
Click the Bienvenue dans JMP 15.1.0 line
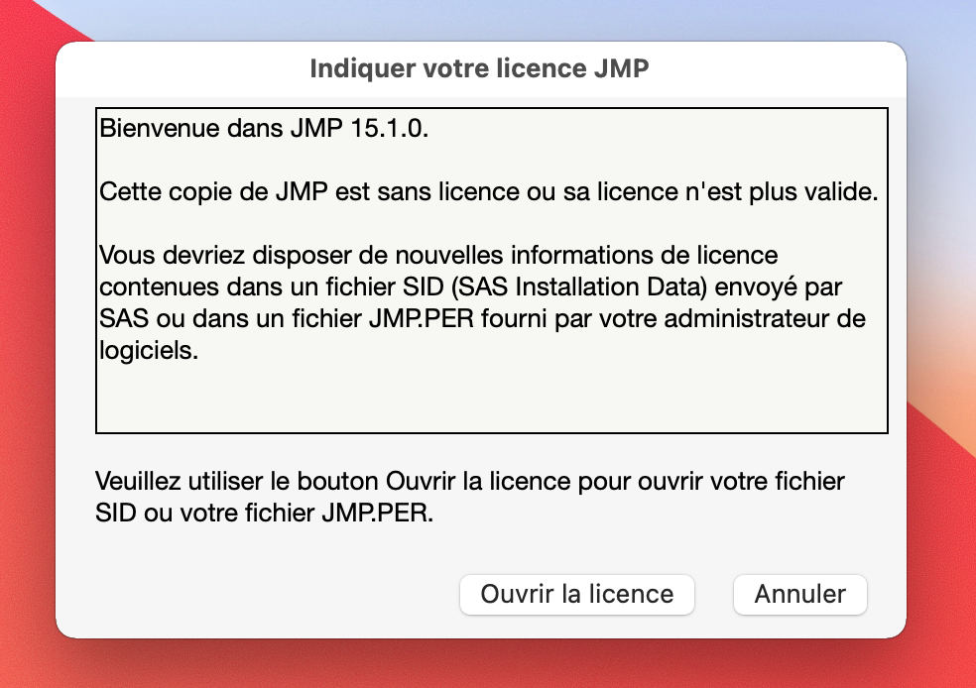(x=264, y=130)
